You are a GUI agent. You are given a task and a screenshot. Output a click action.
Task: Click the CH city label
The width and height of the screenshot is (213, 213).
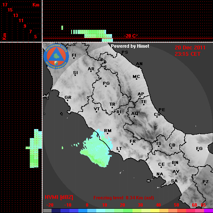point(157,114)
